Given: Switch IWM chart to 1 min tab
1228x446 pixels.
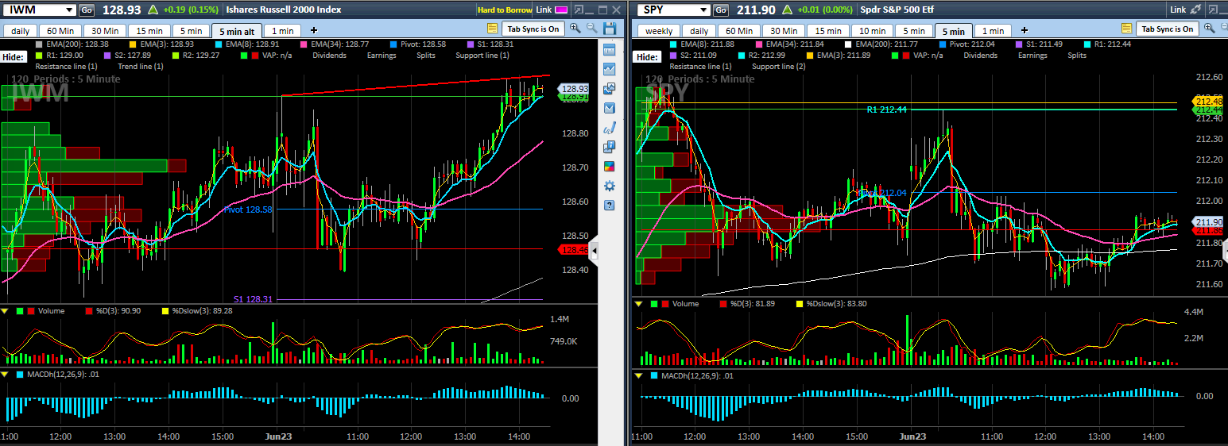Looking at the screenshot, I should coord(282,30).
